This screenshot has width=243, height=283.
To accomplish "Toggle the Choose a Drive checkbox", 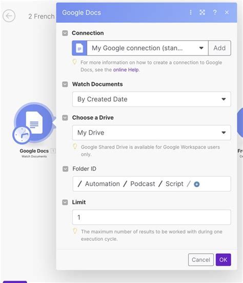I will (65, 118).
